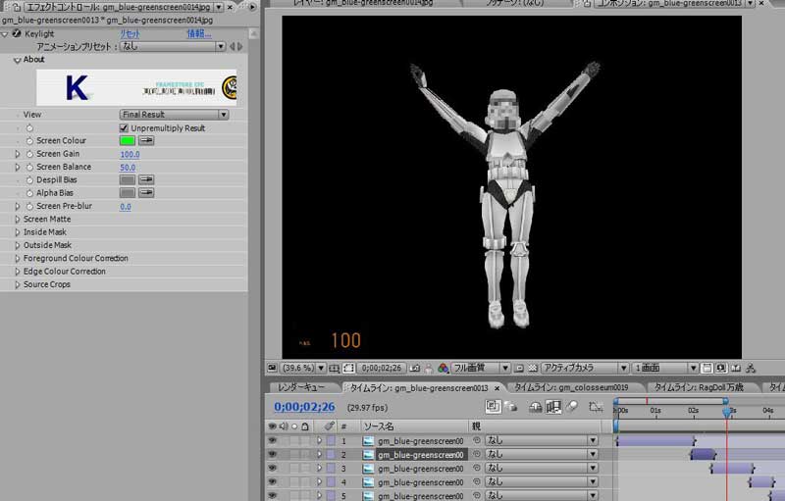Click the Screen Balance value 50.0
Image resolution: width=785 pixels, height=501 pixels.
pos(128,168)
